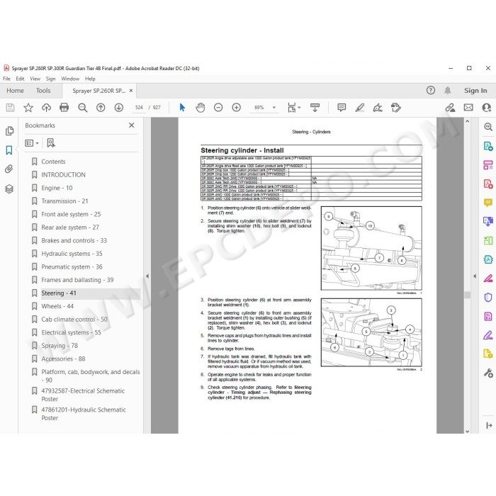The image size is (496, 496).
Task: Jump to Engine - 10 bookmark
Action: click(x=57, y=188)
